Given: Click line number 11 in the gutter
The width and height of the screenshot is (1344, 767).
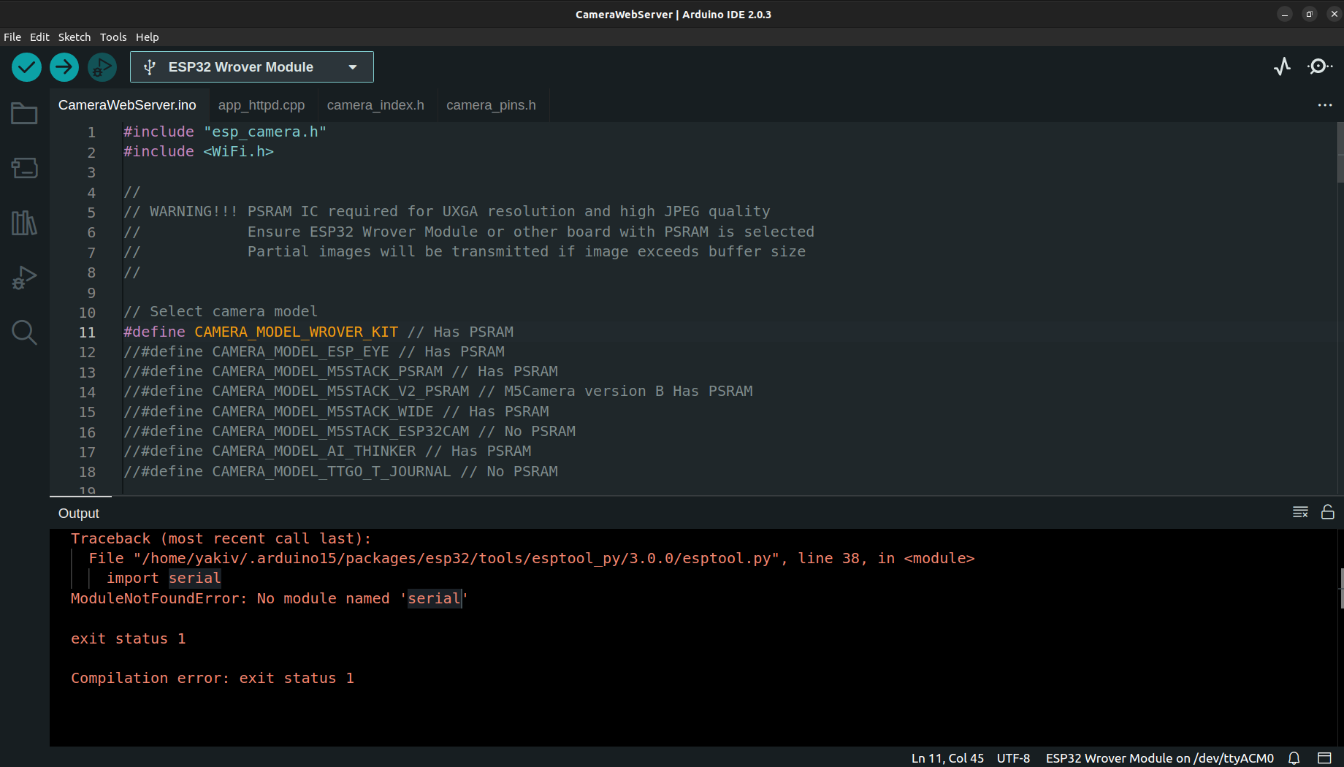Looking at the screenshot, I should point(87,332).
